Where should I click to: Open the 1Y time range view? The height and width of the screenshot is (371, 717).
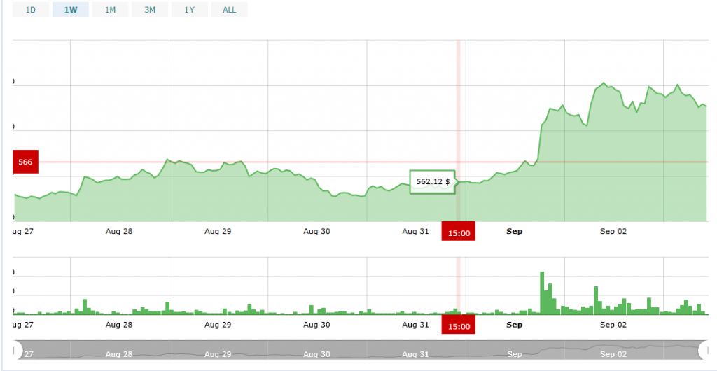coord(189,10)
